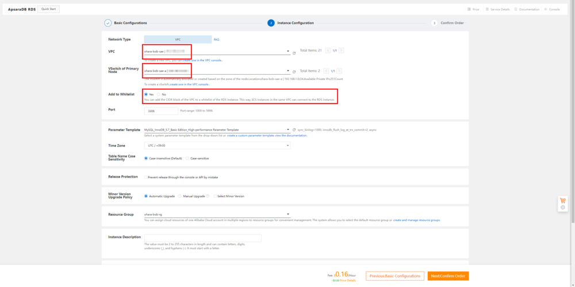Open the VSwitch of Primary Node dropdown
The height and width of the screenshot is (287, 575).
point(217,71)
